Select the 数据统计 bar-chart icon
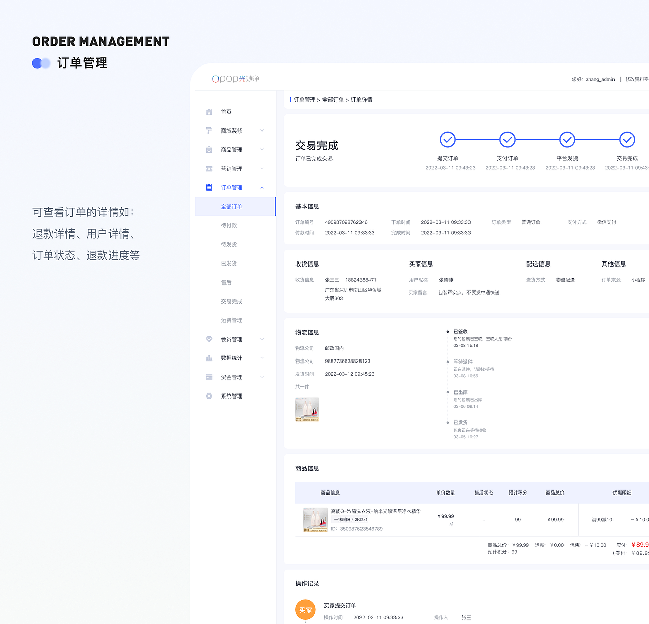This screenshot has height=624, width=649. coord(209,358)
